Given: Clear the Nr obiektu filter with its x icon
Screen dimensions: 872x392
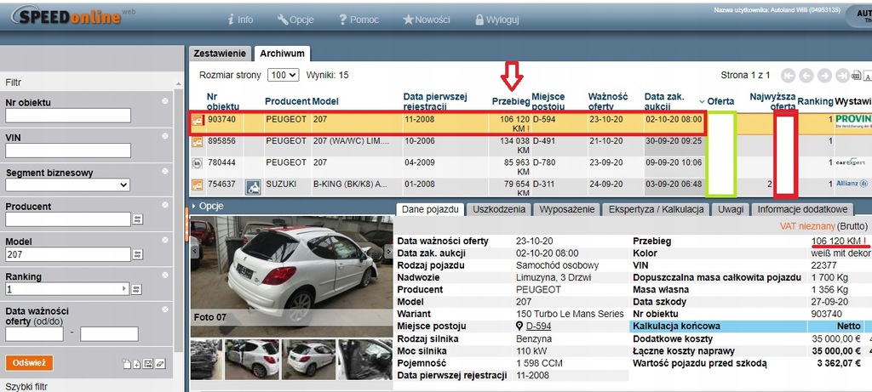Looking at the screenshot, I should point(165,101).
